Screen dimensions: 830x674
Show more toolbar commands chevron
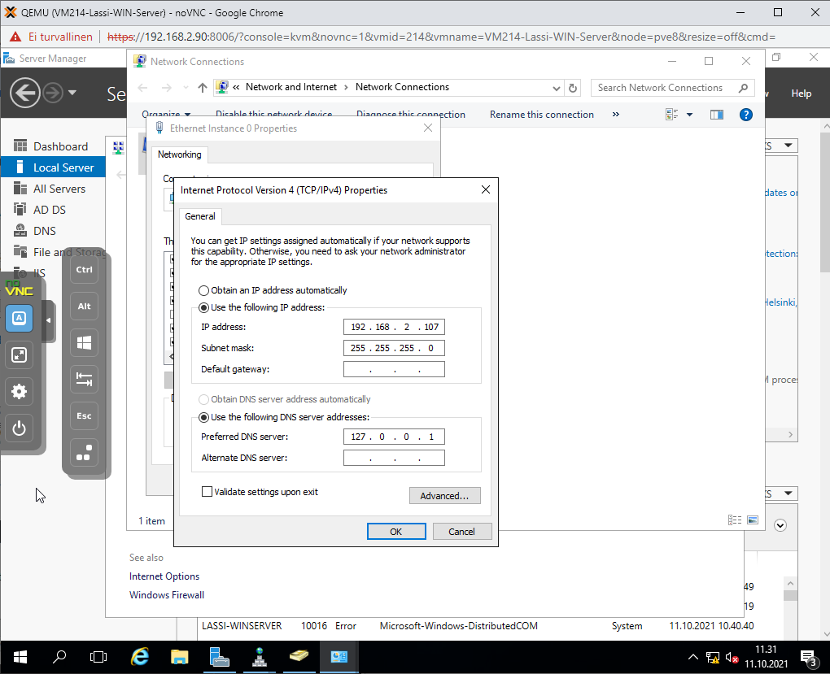pos(616,115)
